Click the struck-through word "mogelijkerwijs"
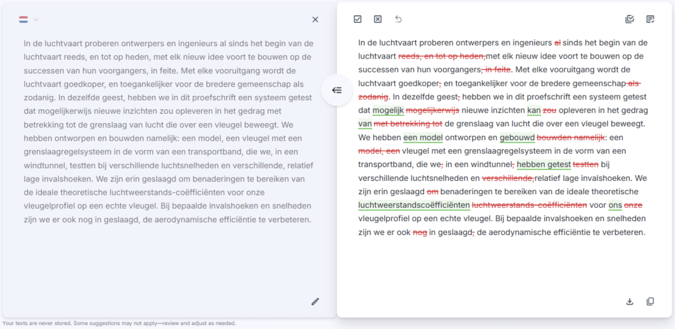 [x=432, y=111]
